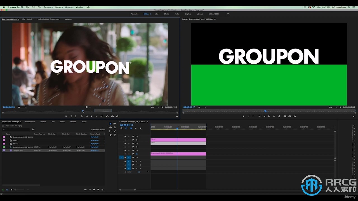Open the History panel tab
Viewport: 358px width, 201px height.
(84, 122)
